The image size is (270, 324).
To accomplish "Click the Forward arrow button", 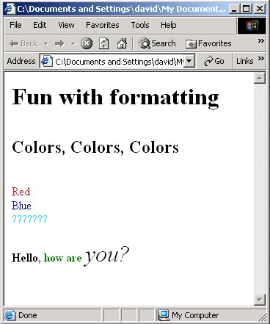I will click(x=59, y=44).
